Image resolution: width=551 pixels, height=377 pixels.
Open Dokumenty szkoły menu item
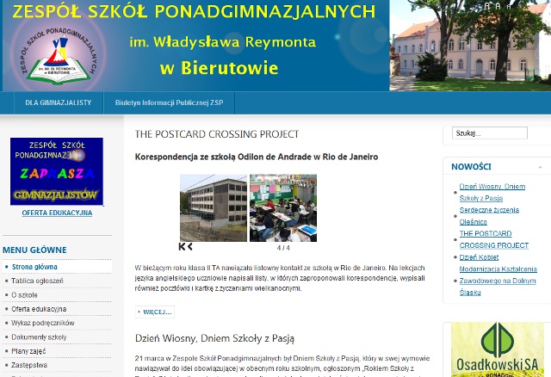39,337
